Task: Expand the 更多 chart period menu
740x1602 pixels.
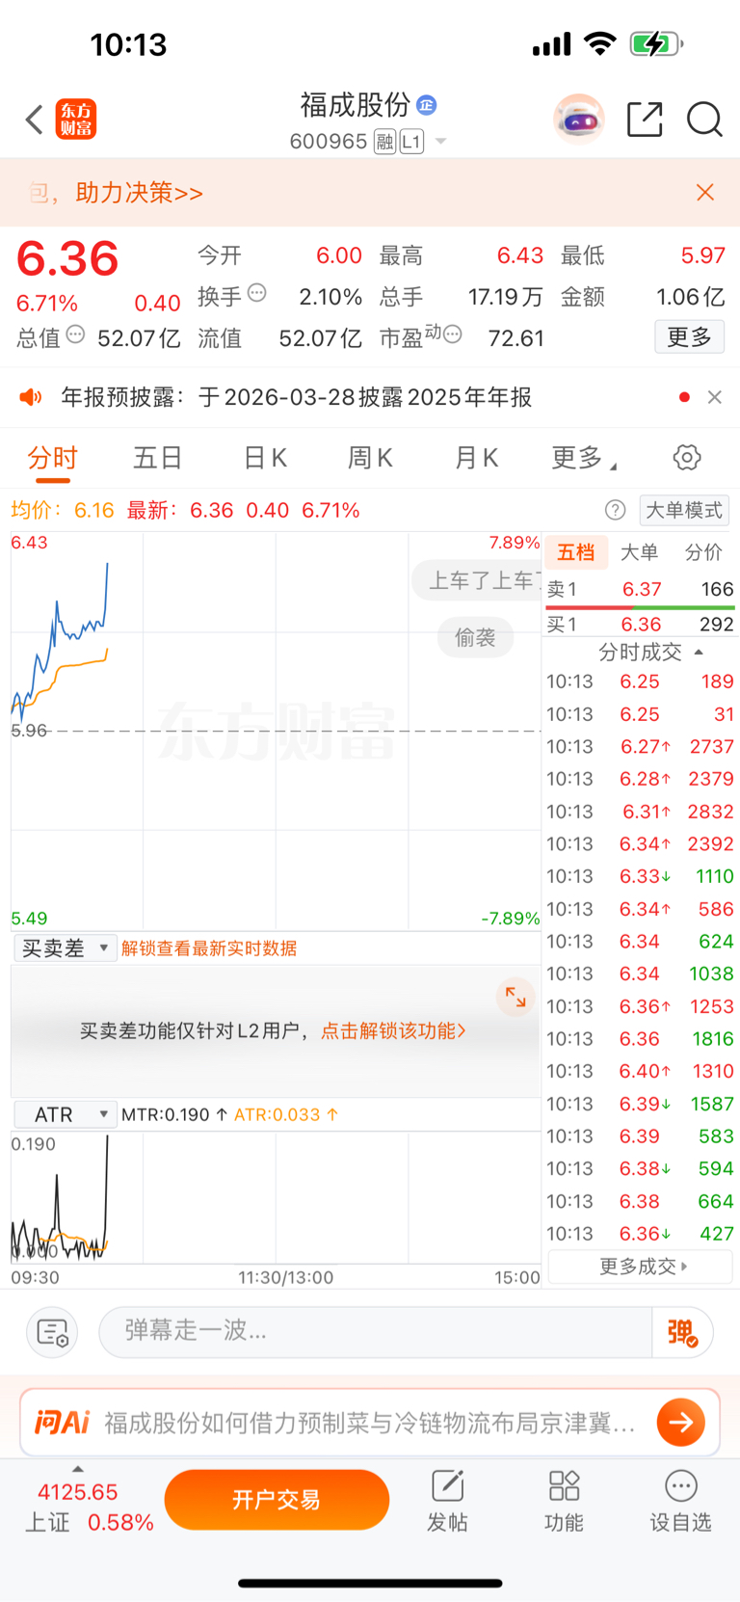Action: [583, 458]
